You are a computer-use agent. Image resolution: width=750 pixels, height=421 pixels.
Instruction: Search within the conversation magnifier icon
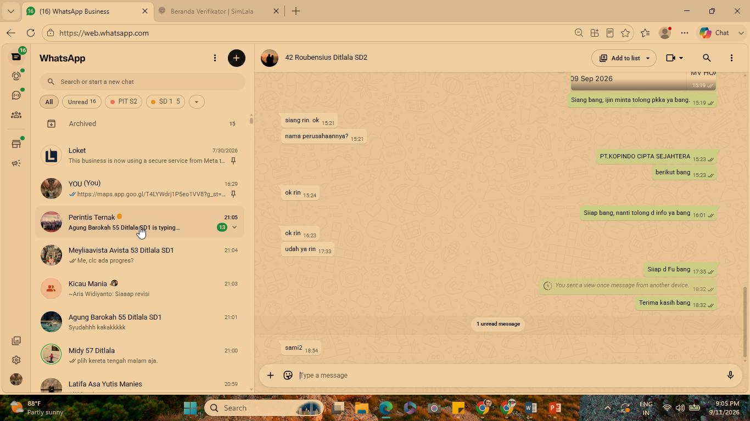(707, 58)
